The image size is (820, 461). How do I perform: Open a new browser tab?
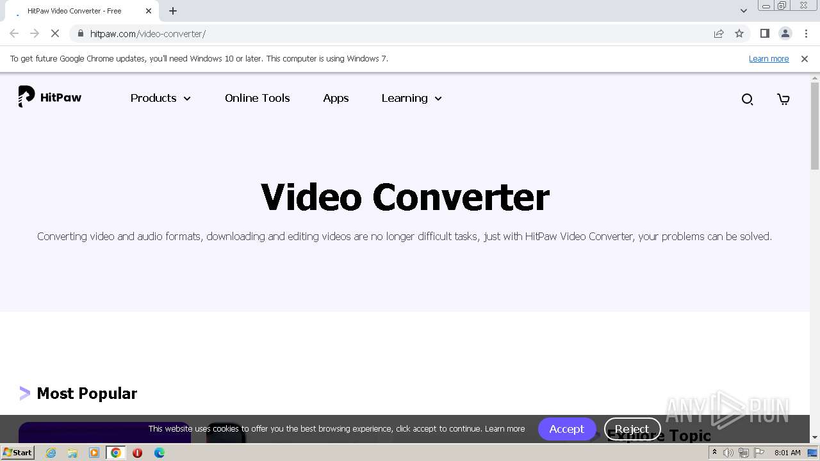point(173,11)
